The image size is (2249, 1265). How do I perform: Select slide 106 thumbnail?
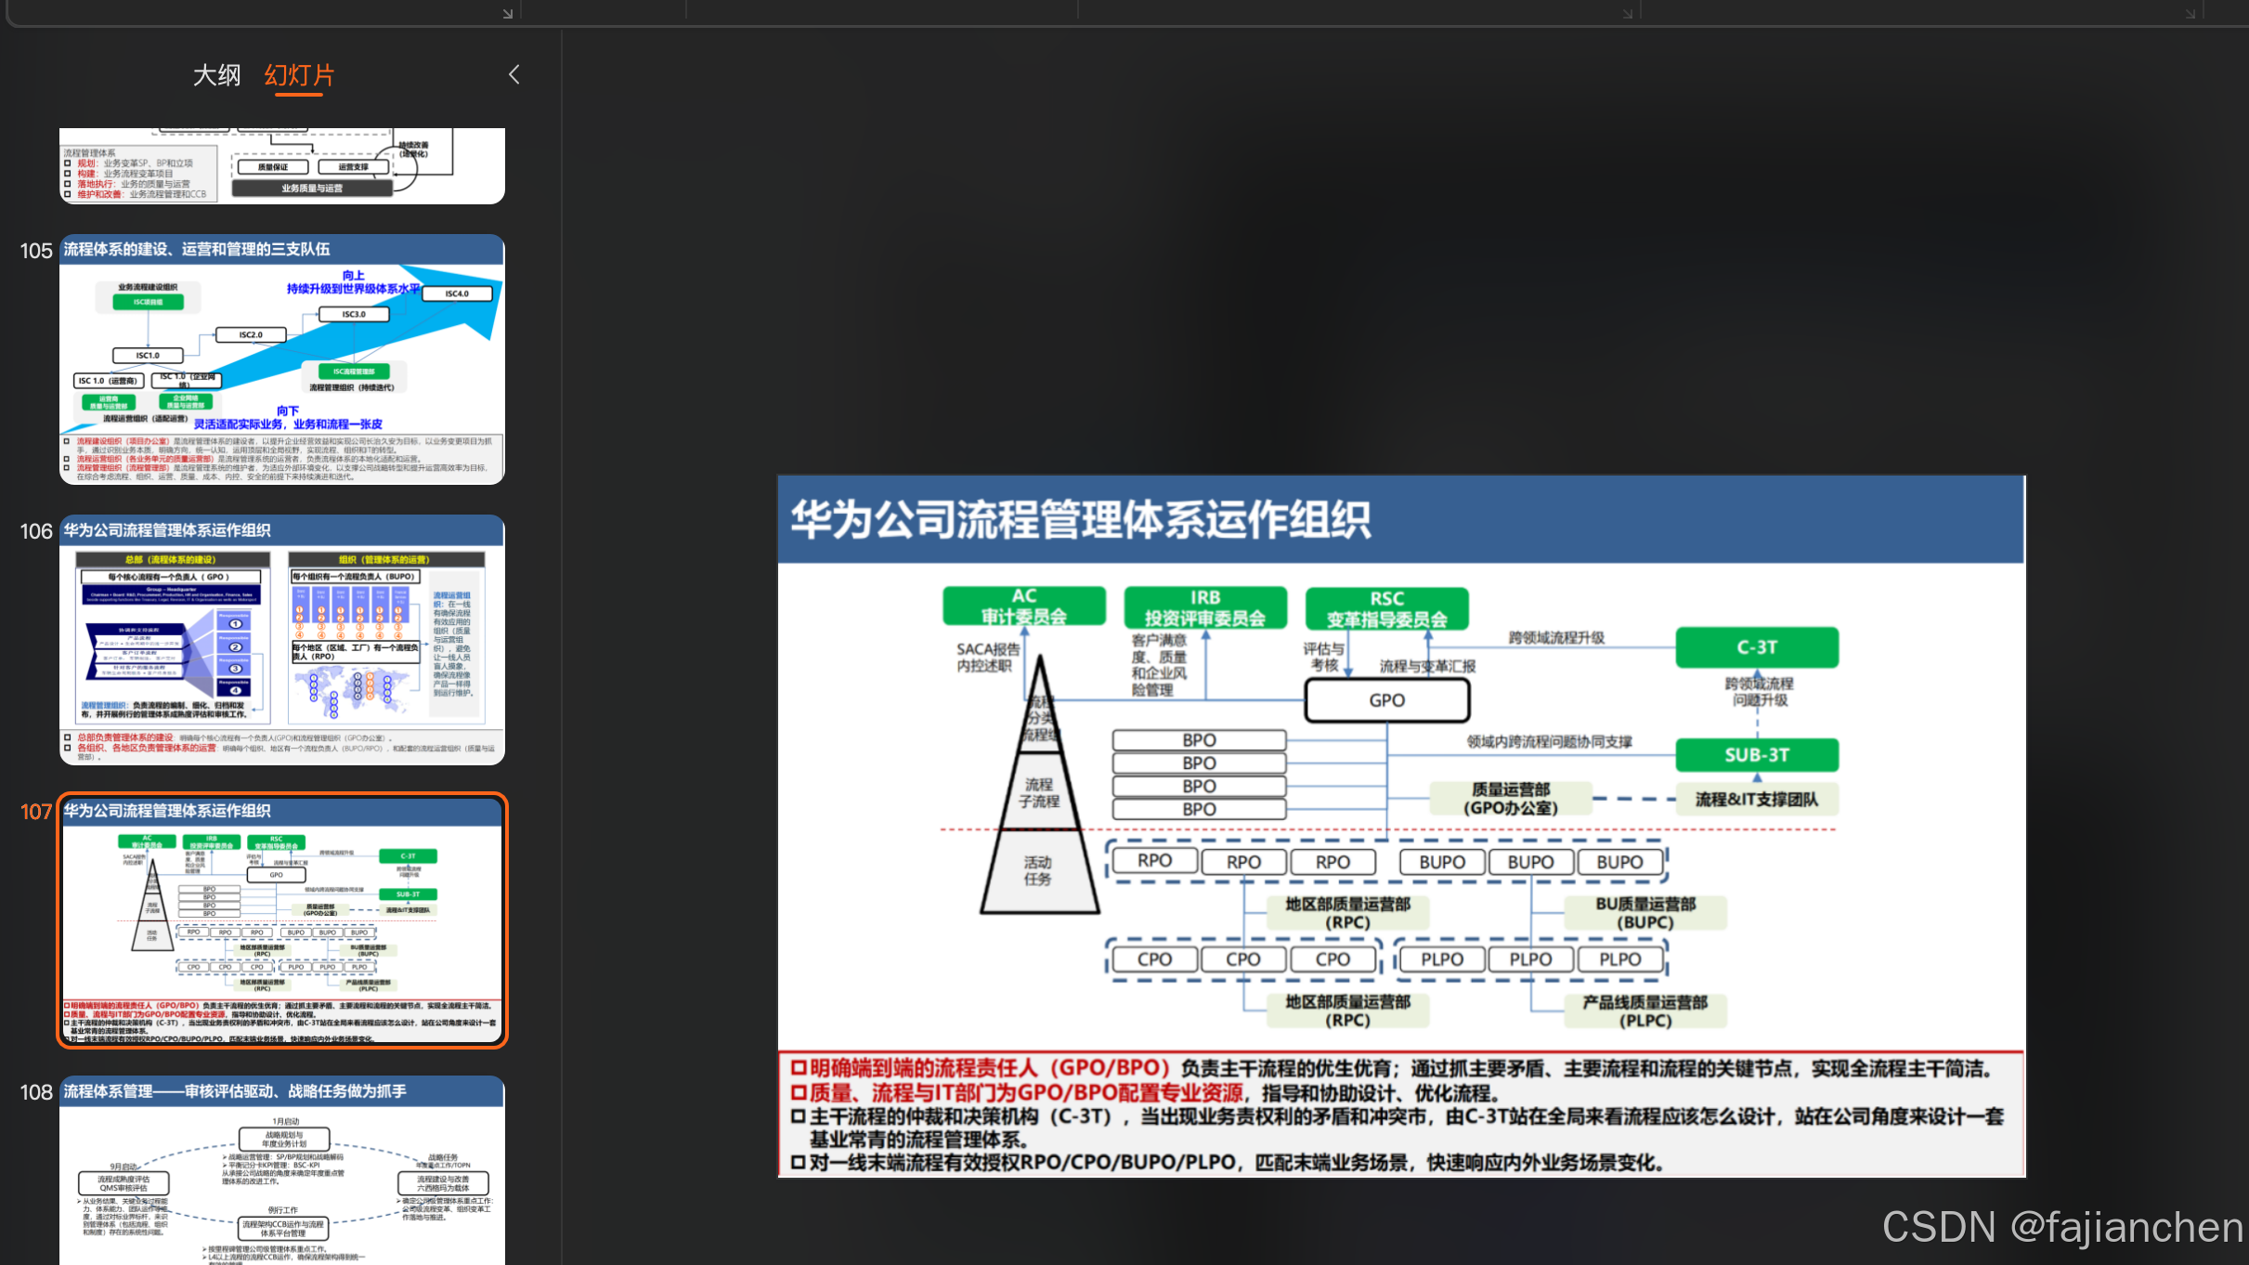[282, 641]
